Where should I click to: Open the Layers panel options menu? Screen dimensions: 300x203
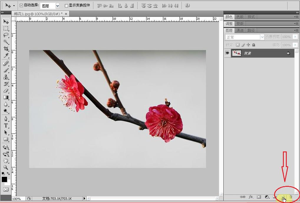tap(296, 30)
